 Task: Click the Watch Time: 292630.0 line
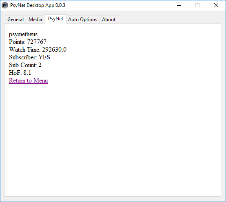(38, 50)
